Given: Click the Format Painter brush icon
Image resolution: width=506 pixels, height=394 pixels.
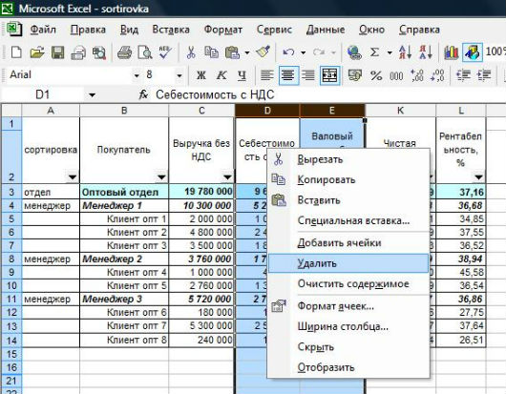Looking at the screenshot, I should click(264, 52).
